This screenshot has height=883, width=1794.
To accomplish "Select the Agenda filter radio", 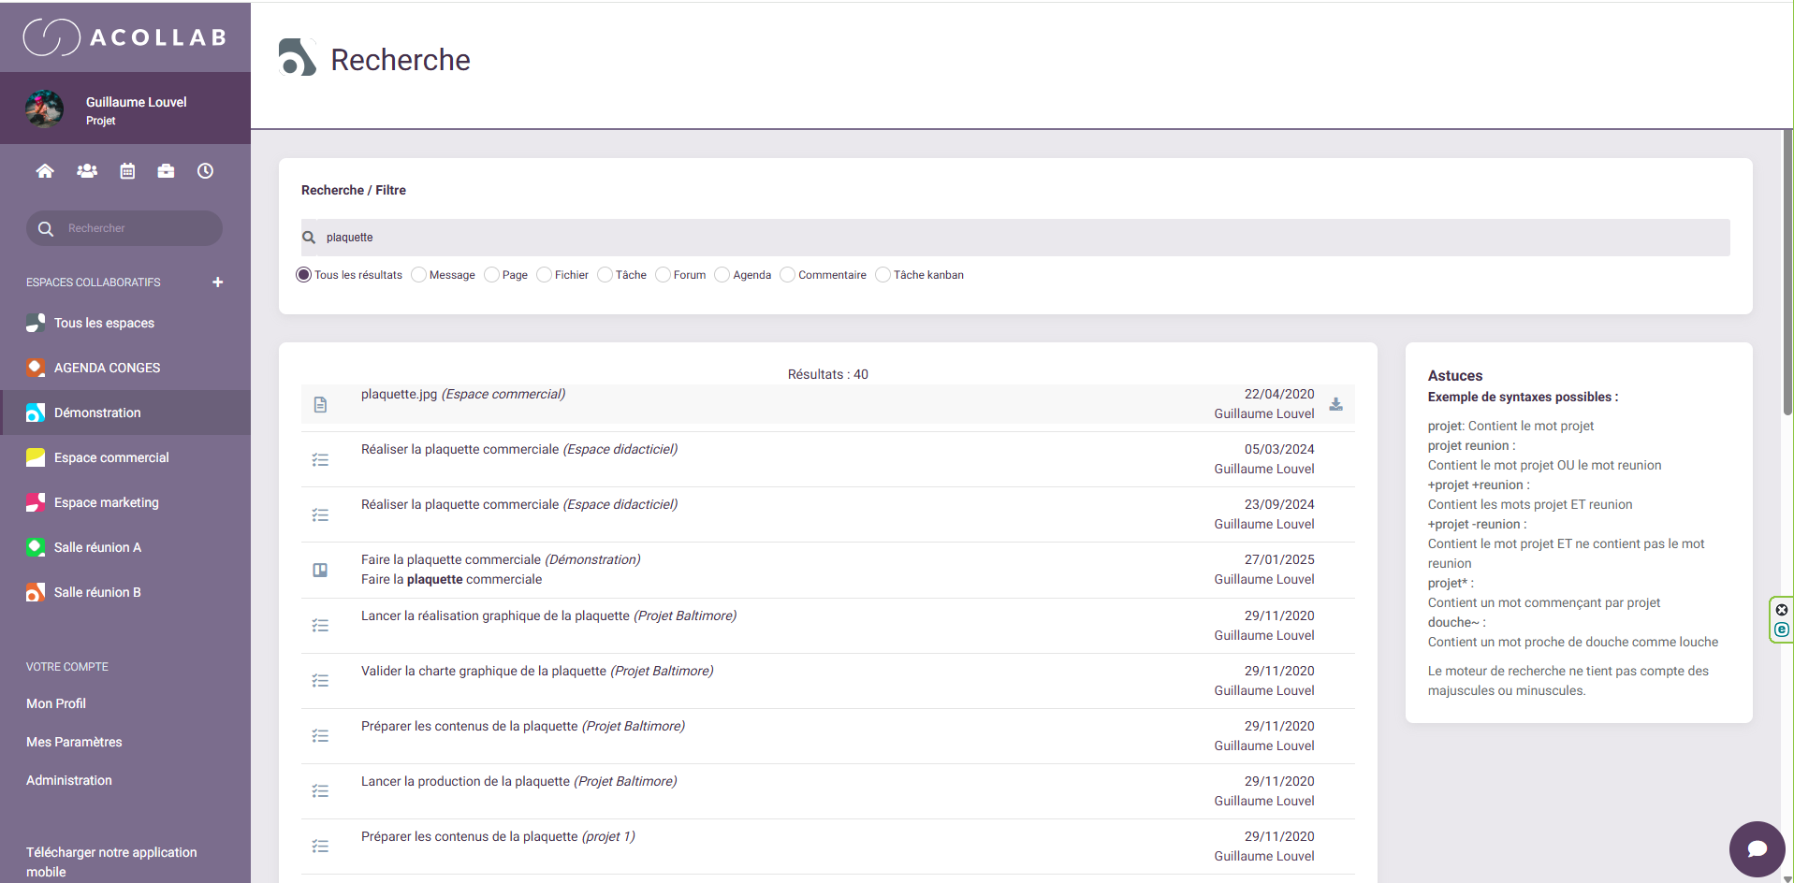I will click(x=722, y=274).
